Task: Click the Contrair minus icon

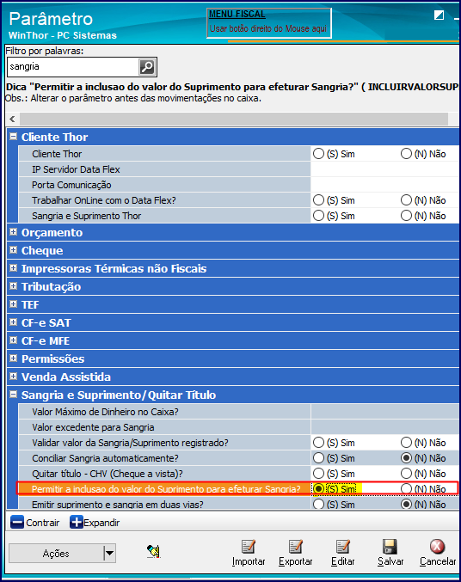Action: (x=17, y=522)
